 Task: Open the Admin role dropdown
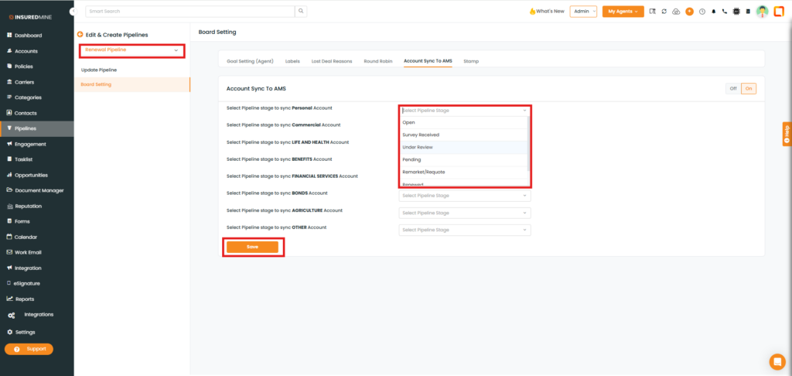coord(582,12)
